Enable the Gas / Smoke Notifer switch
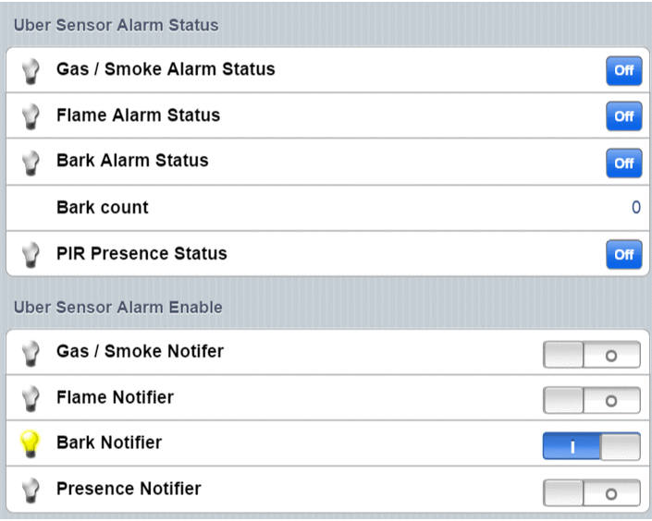 (592, 356)
